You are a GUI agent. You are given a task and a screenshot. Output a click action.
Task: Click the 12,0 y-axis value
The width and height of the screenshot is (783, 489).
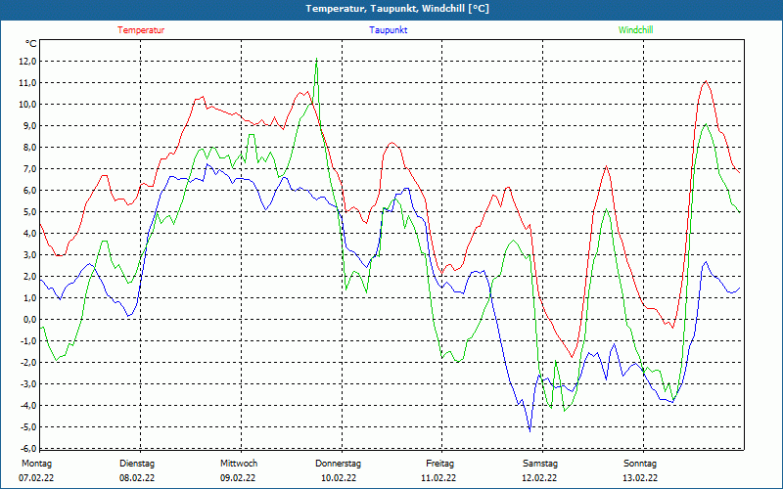(27, 62)
